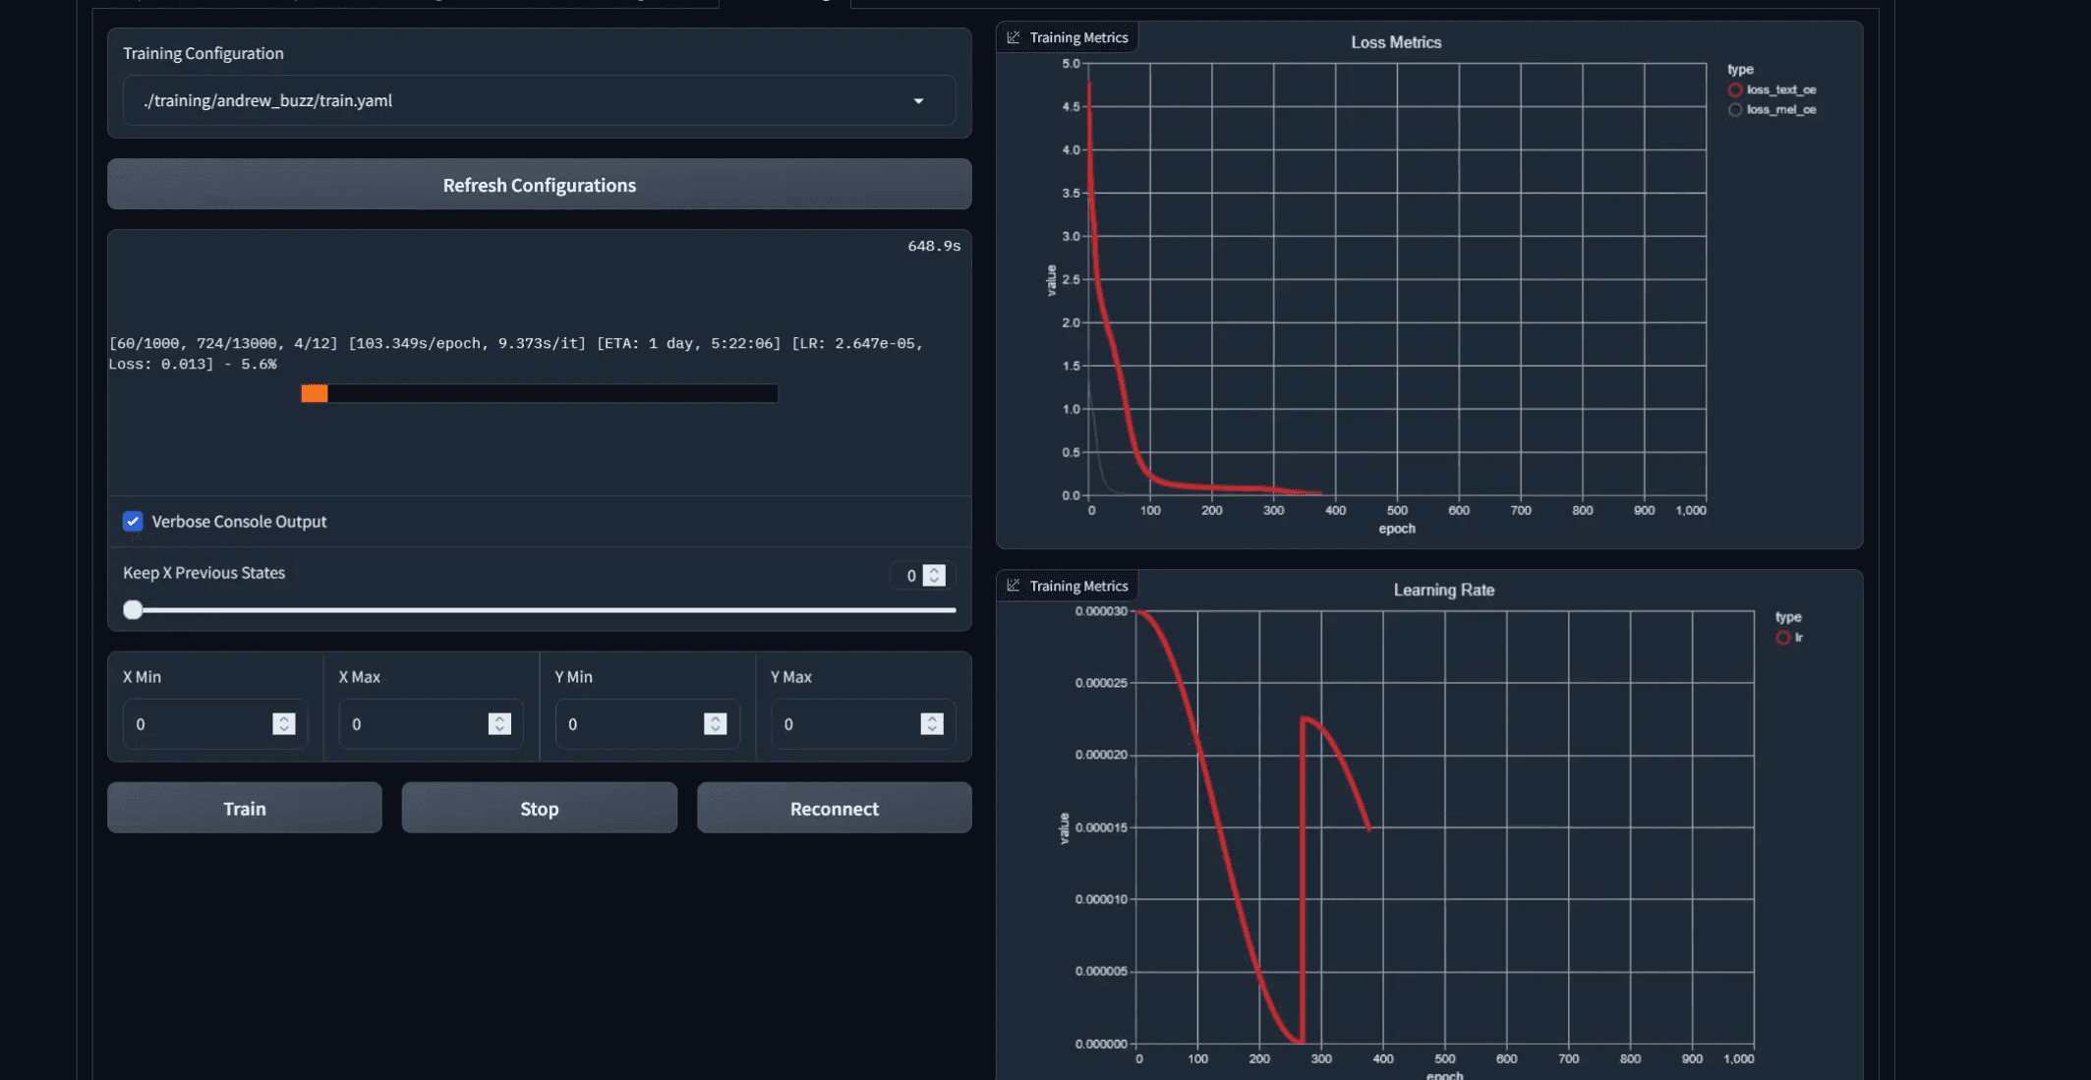This screenshot has width=2091, height=1080.
Task: Open Training Configuration dropdown arrow
Action: [x=918, y=101]
